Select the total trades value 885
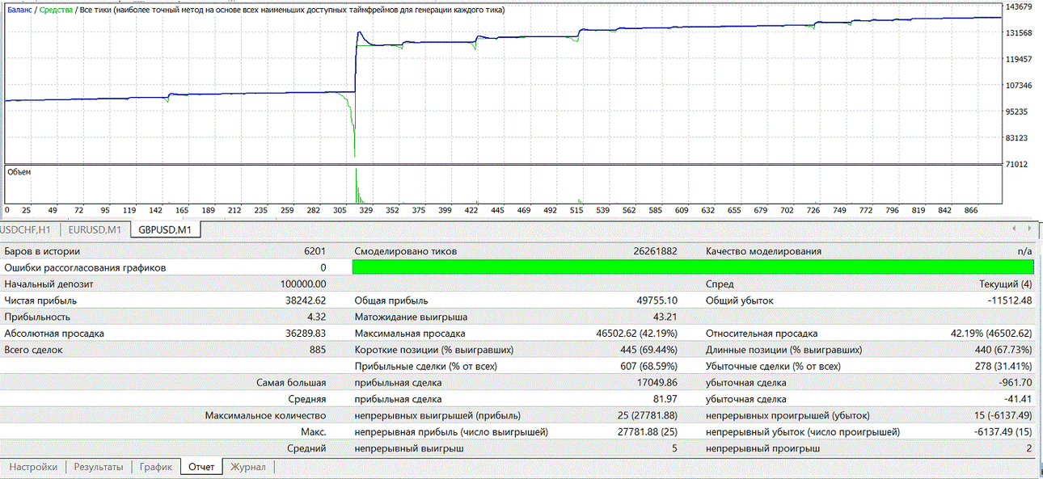Viewport: 1043px width, 479px height. [x=318, y=350]
